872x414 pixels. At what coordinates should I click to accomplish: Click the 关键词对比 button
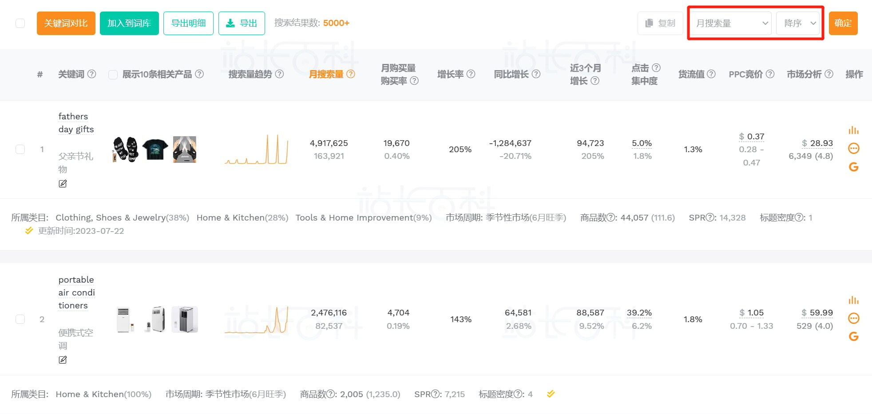pyautogui.click(x=66, y=23)
